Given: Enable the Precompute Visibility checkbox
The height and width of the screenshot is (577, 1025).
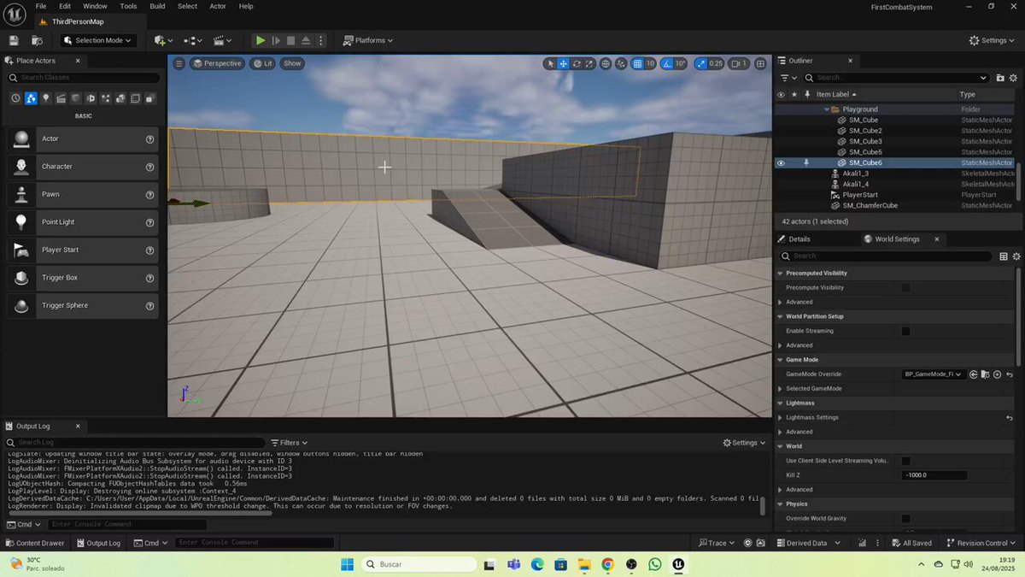Looking at the screenshot, I should (905, 288).
